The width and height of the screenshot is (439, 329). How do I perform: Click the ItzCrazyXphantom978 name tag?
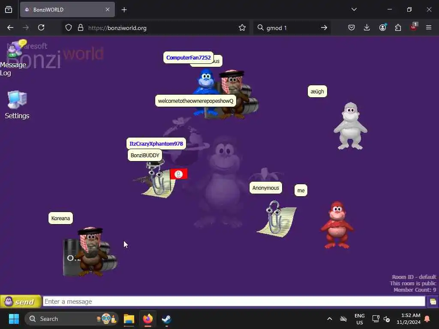[x=156, y=144]
